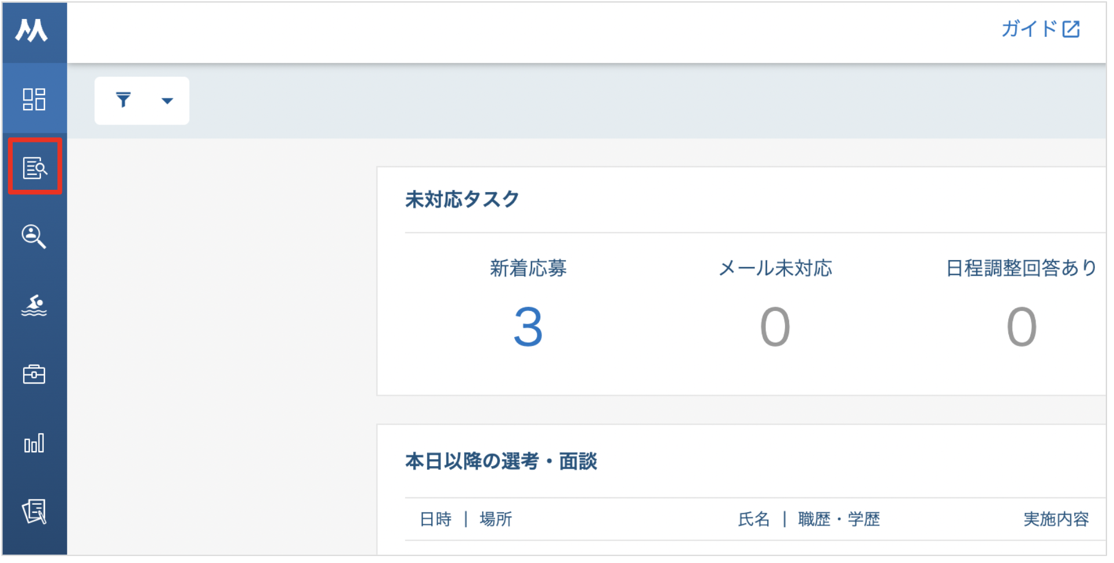This screenshot has width=1114, height=563.
Task: Open the swimmer talent pool icon
Action: (34, 306)
